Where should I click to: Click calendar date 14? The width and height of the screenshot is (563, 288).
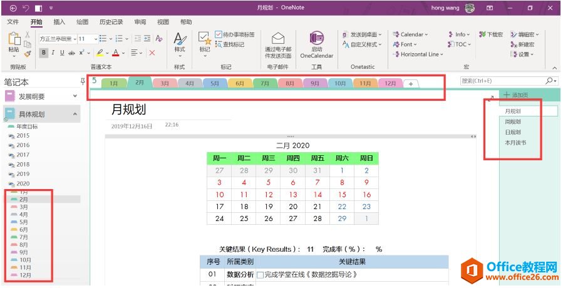click(x=318, y=195)
